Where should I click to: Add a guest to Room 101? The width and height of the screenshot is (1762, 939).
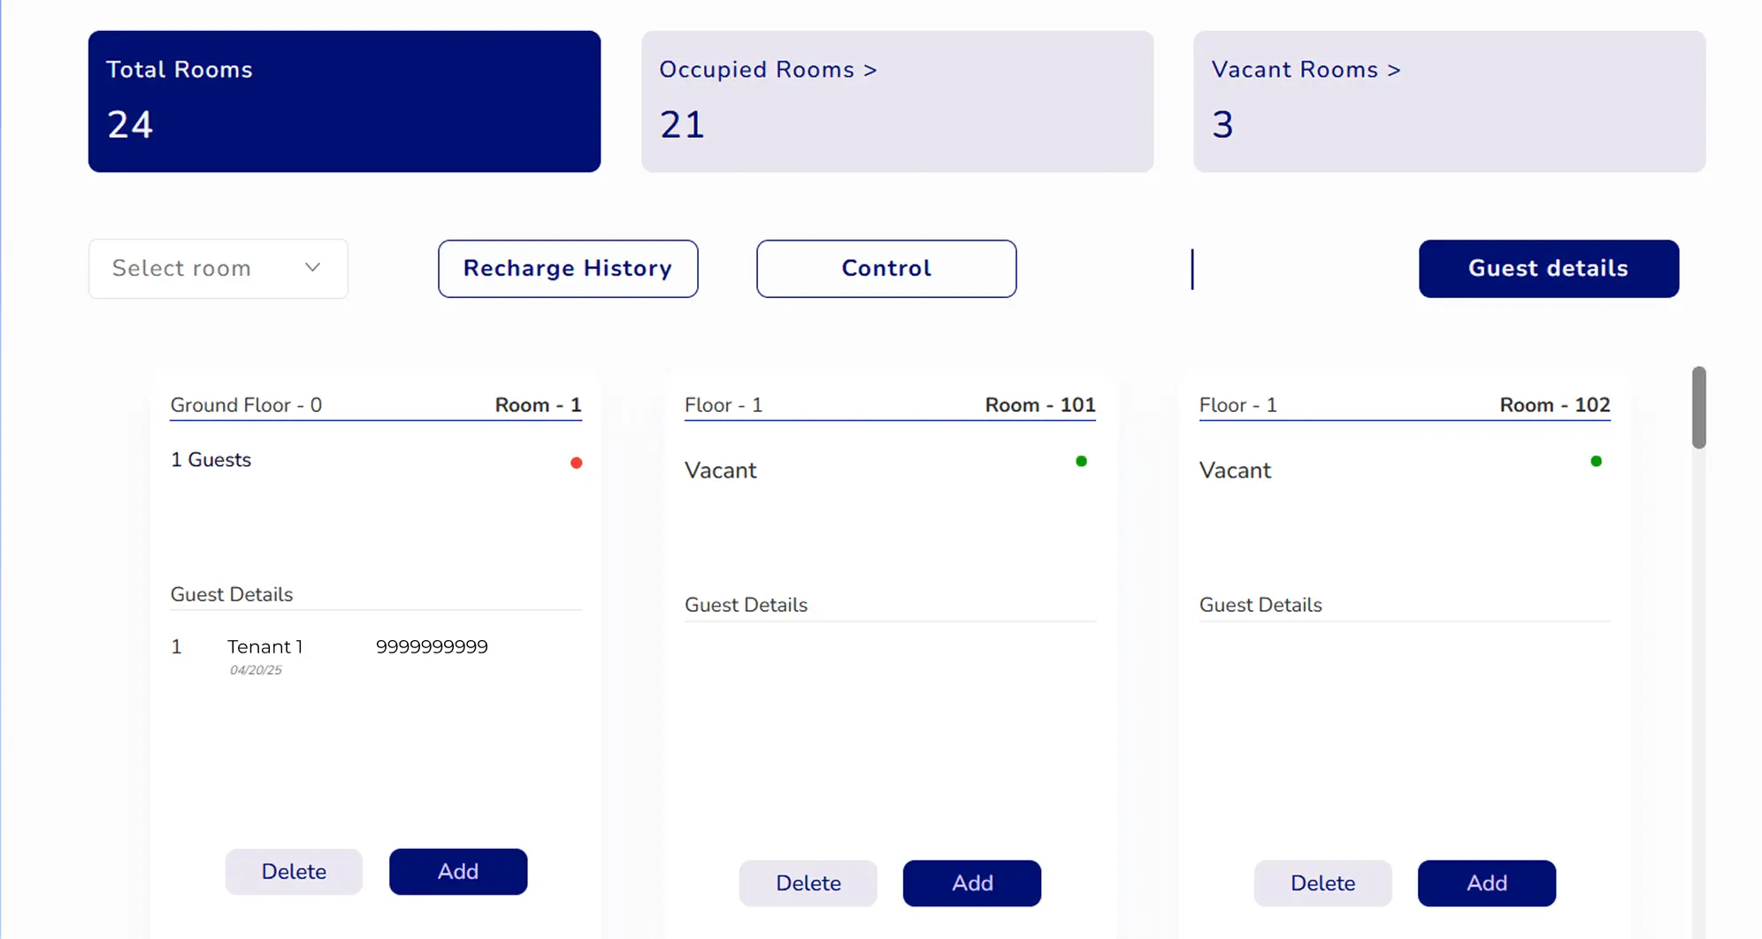point(972,883)
